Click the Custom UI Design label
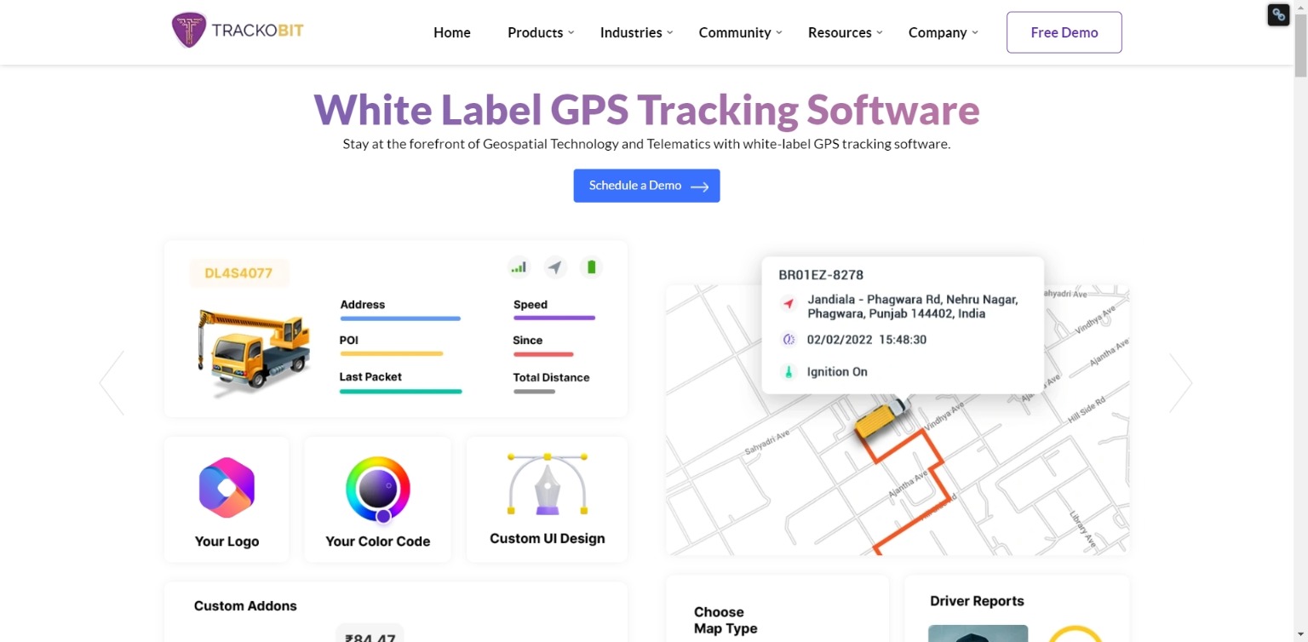Image resolution: width=1308 pixels, height=642 pixels. pos(548,539)
